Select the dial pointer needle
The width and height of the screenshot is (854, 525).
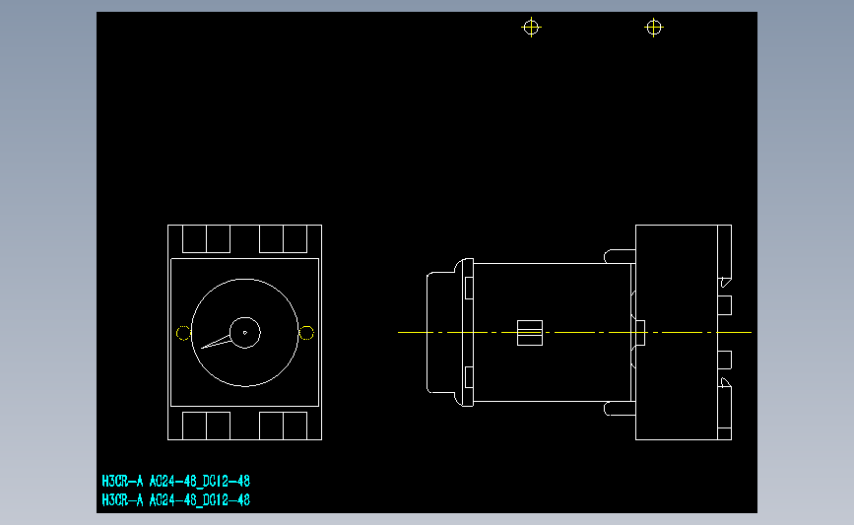tap(217, 342)
